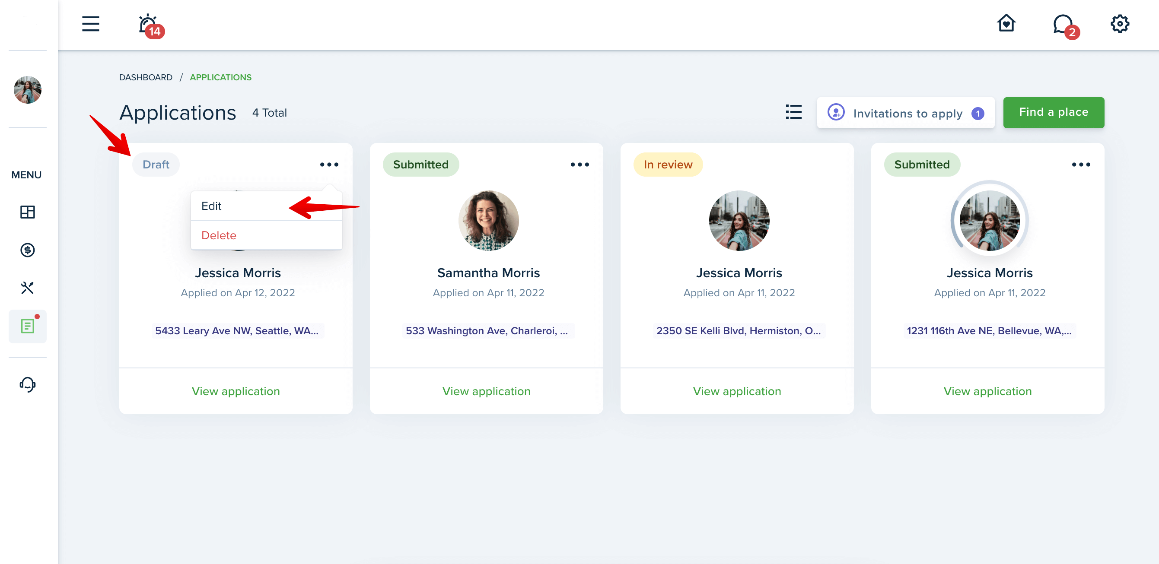Click Samantha Morris name

point(489,273)
